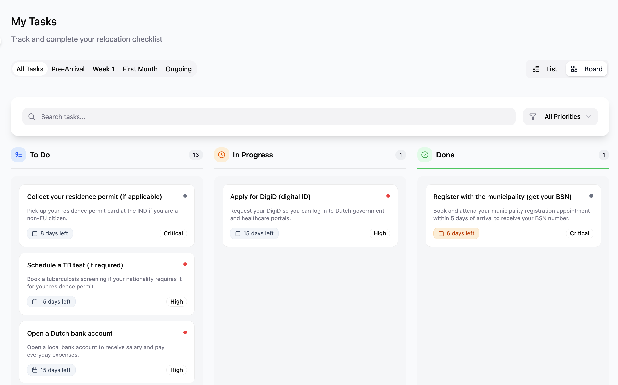This screenshot has height=385, width=618.
Task: Click the 6 days left badge on the BSN task
Action: (456, 233)
